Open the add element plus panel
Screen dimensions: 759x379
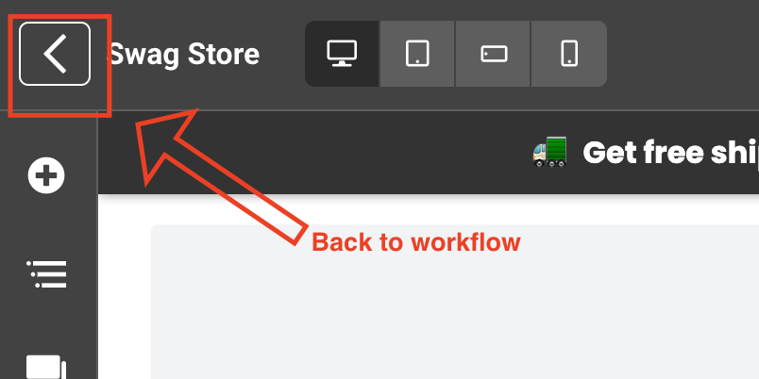click(46, 175)
